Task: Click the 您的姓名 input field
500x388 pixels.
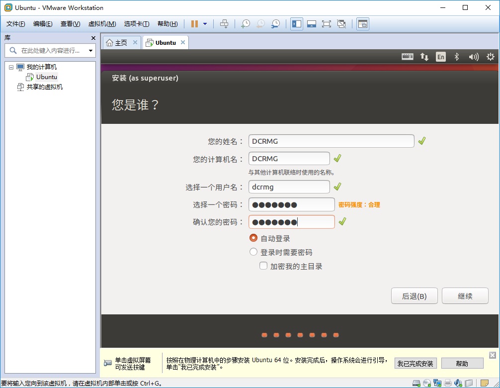Action: pos(332,141)
